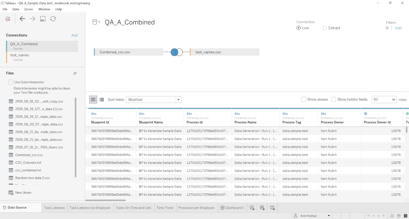Viewport: 409px width, 219px height.
Task: Open the Data menu
Action: 16,9
